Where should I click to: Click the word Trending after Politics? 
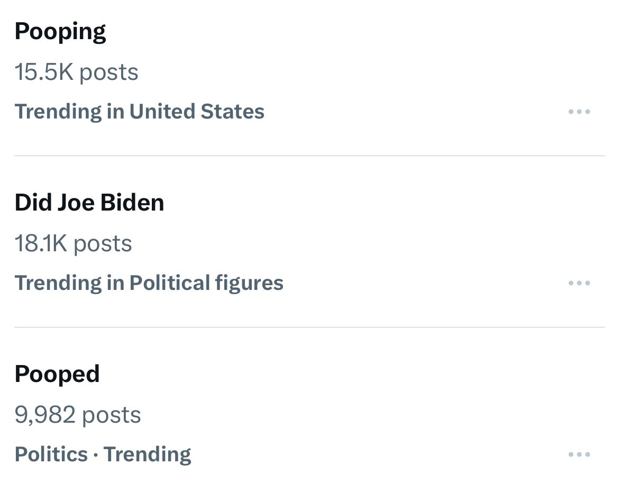coord(147,454)
